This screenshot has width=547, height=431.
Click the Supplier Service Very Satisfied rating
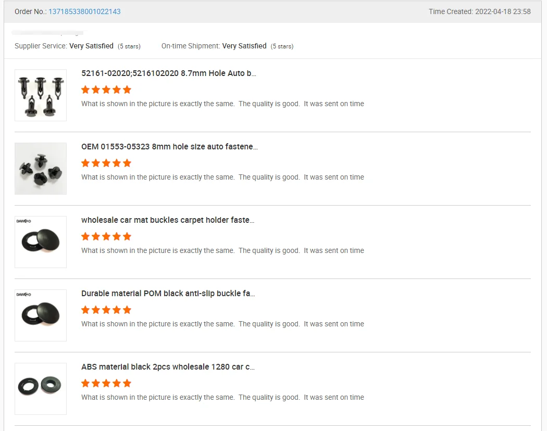click(x=91, y=46)
